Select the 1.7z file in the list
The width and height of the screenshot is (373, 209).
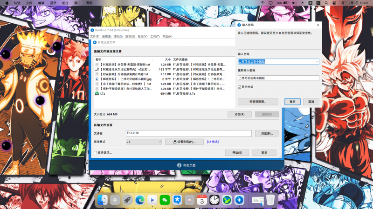[101, 94]
